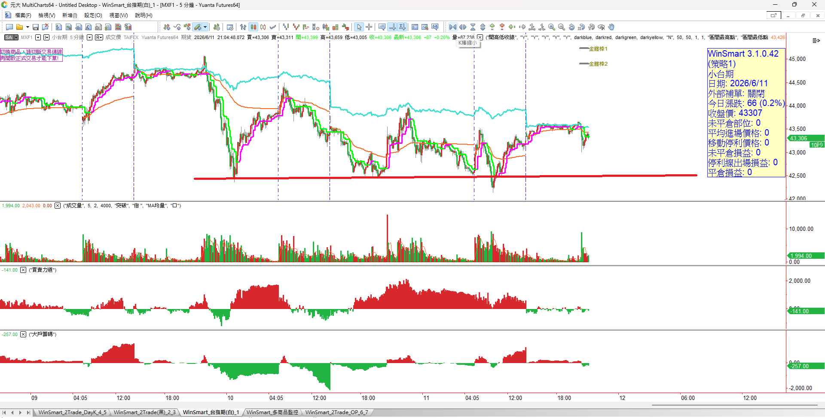This screenshot has width=825, height=418.
Task: Activate the crosshair cursor tool
Action: [369, 27]
